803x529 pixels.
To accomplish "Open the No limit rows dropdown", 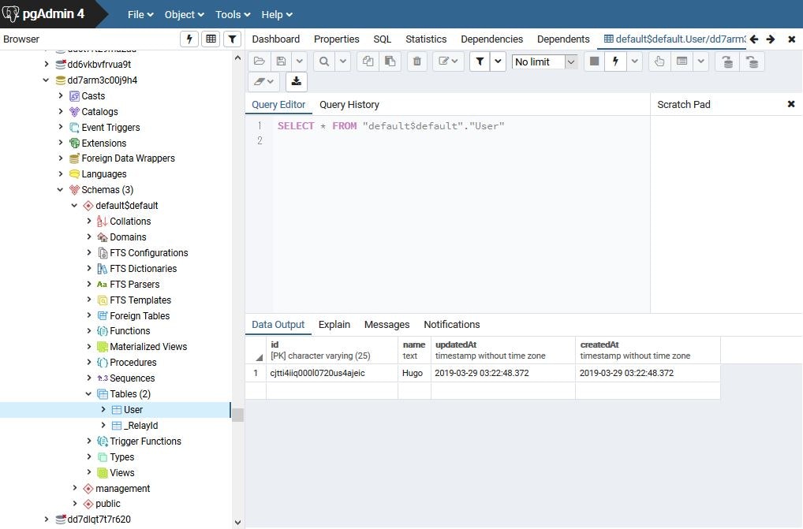I will (545, 61).
